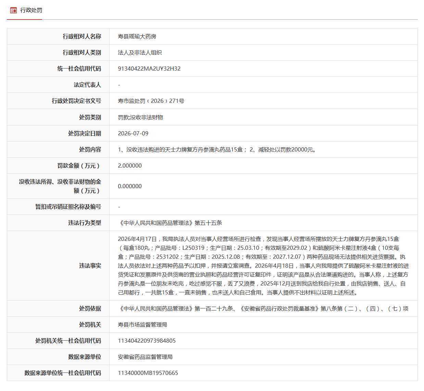This screenshot has height=391, width=424.
Task: Click the label 违法事实
Action: 90,266
